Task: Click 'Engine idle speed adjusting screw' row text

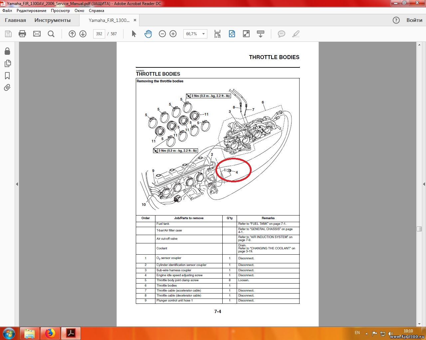Action: click(x=179, y=275)
